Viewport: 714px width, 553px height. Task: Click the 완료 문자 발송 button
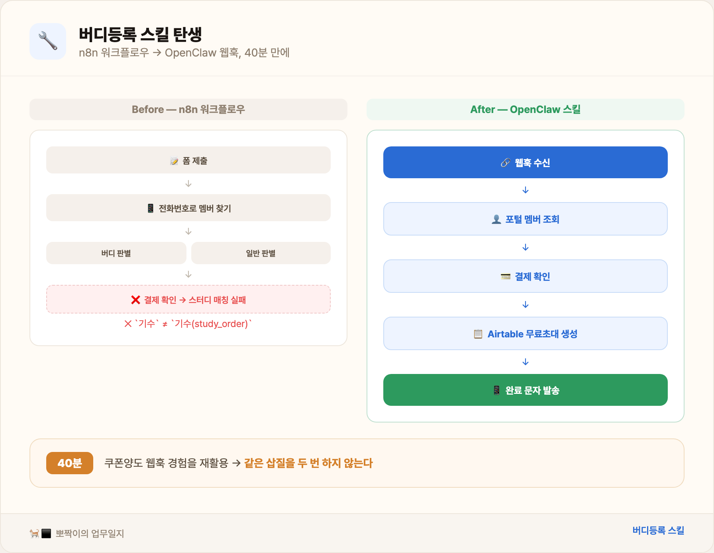click(x=525, y=390)
